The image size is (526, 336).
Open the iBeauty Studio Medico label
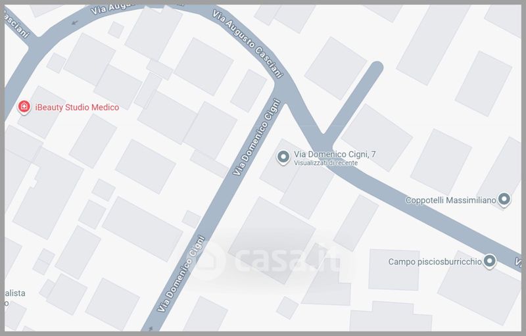point(77,107)
